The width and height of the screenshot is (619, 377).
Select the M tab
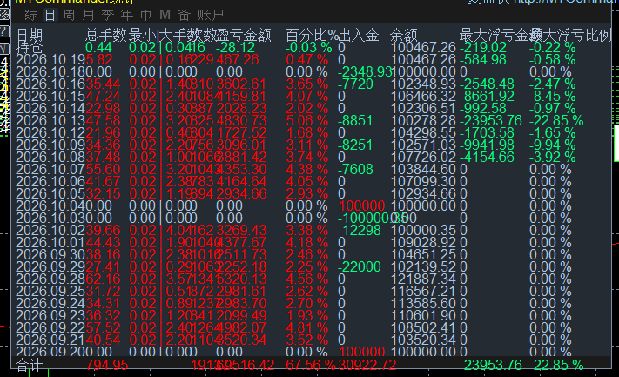click(x=165, y=16)
